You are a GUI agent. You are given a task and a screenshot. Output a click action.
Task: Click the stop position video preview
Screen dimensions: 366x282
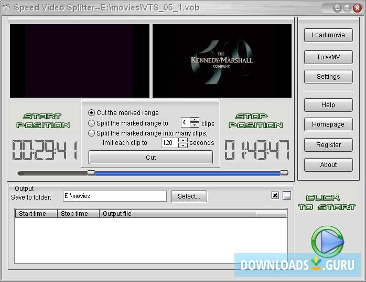click(x=222, y=61)
